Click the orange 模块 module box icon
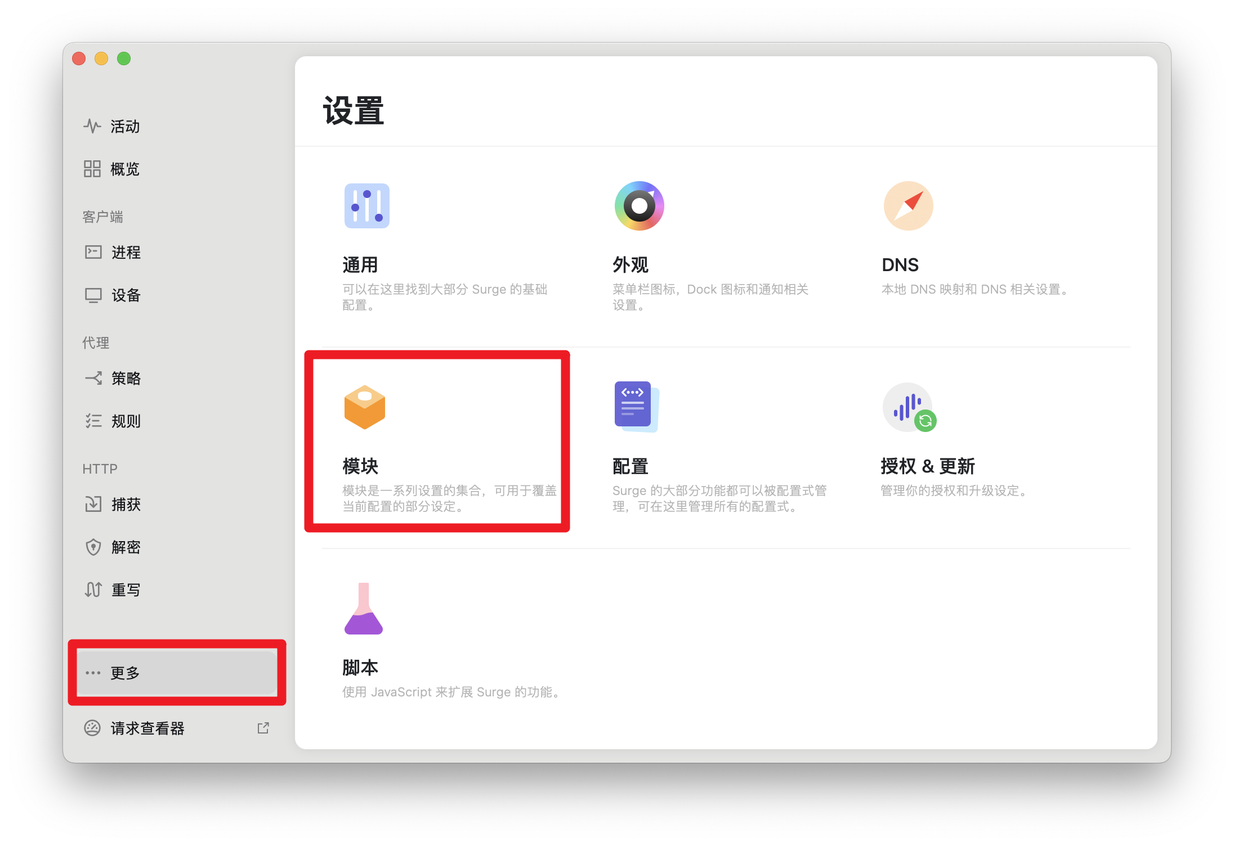Image resolution: width=1234 pixels, height=846 pixels. point(365,407)
